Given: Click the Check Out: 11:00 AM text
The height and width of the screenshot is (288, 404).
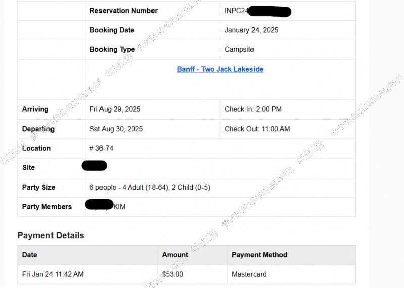Looking at the screenshot, I should [x=258, y=129].
